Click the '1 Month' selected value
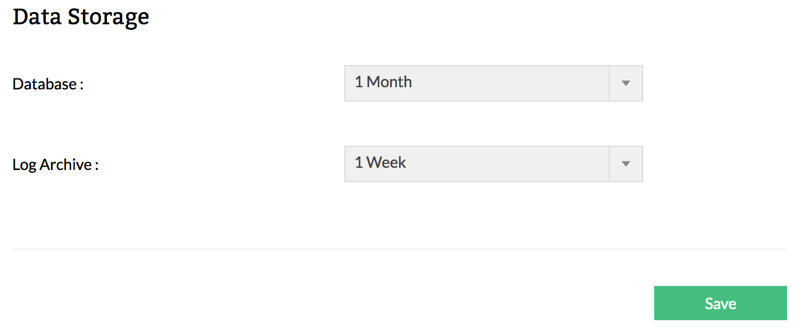 (x=383, y=82)
